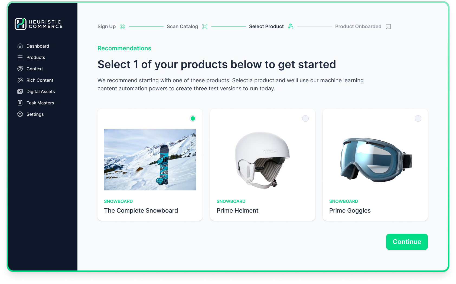
Task: Click the Rich Content magic wand icon
Action: [x=20, y=80]
